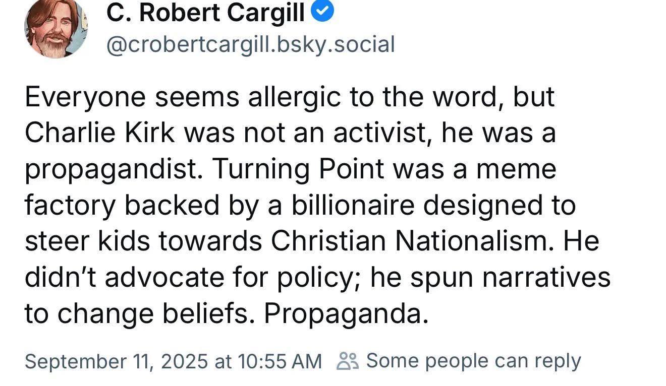Select the first line of the post
This screenshot has width=666, height=386.
(x=290, y=96)
